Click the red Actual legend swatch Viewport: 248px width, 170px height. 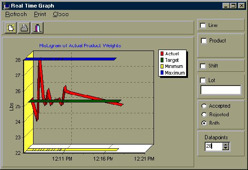click(x=162, y=54)
